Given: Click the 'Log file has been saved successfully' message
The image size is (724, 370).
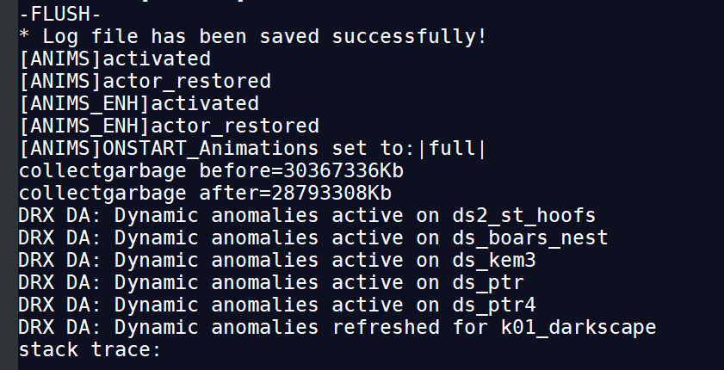Looking at the screenshot, I should tap(252, 37).
